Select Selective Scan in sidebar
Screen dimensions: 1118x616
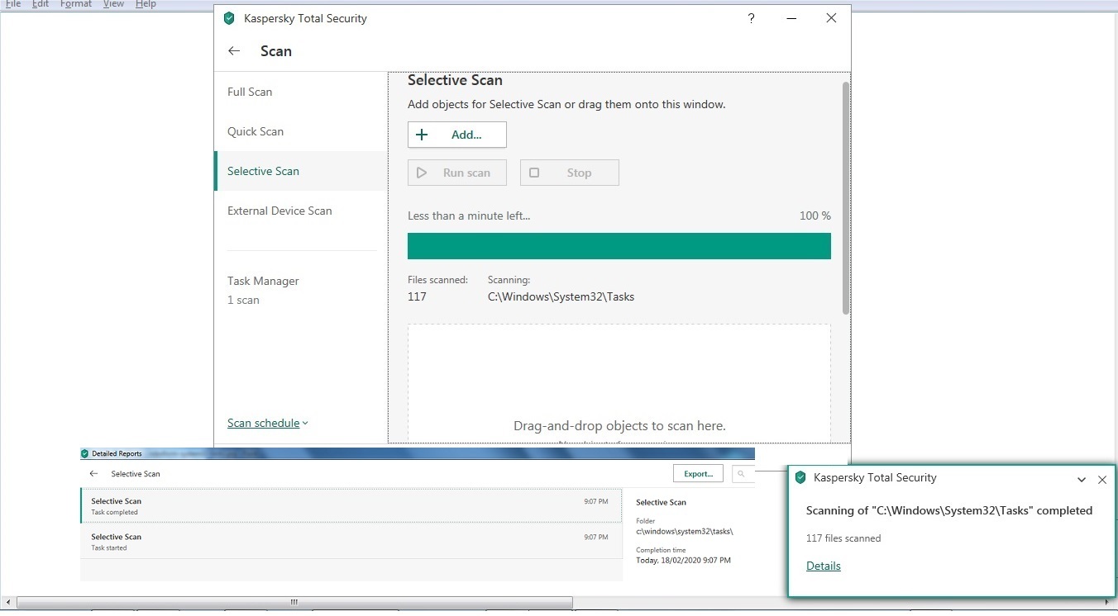tap(300, 171)
